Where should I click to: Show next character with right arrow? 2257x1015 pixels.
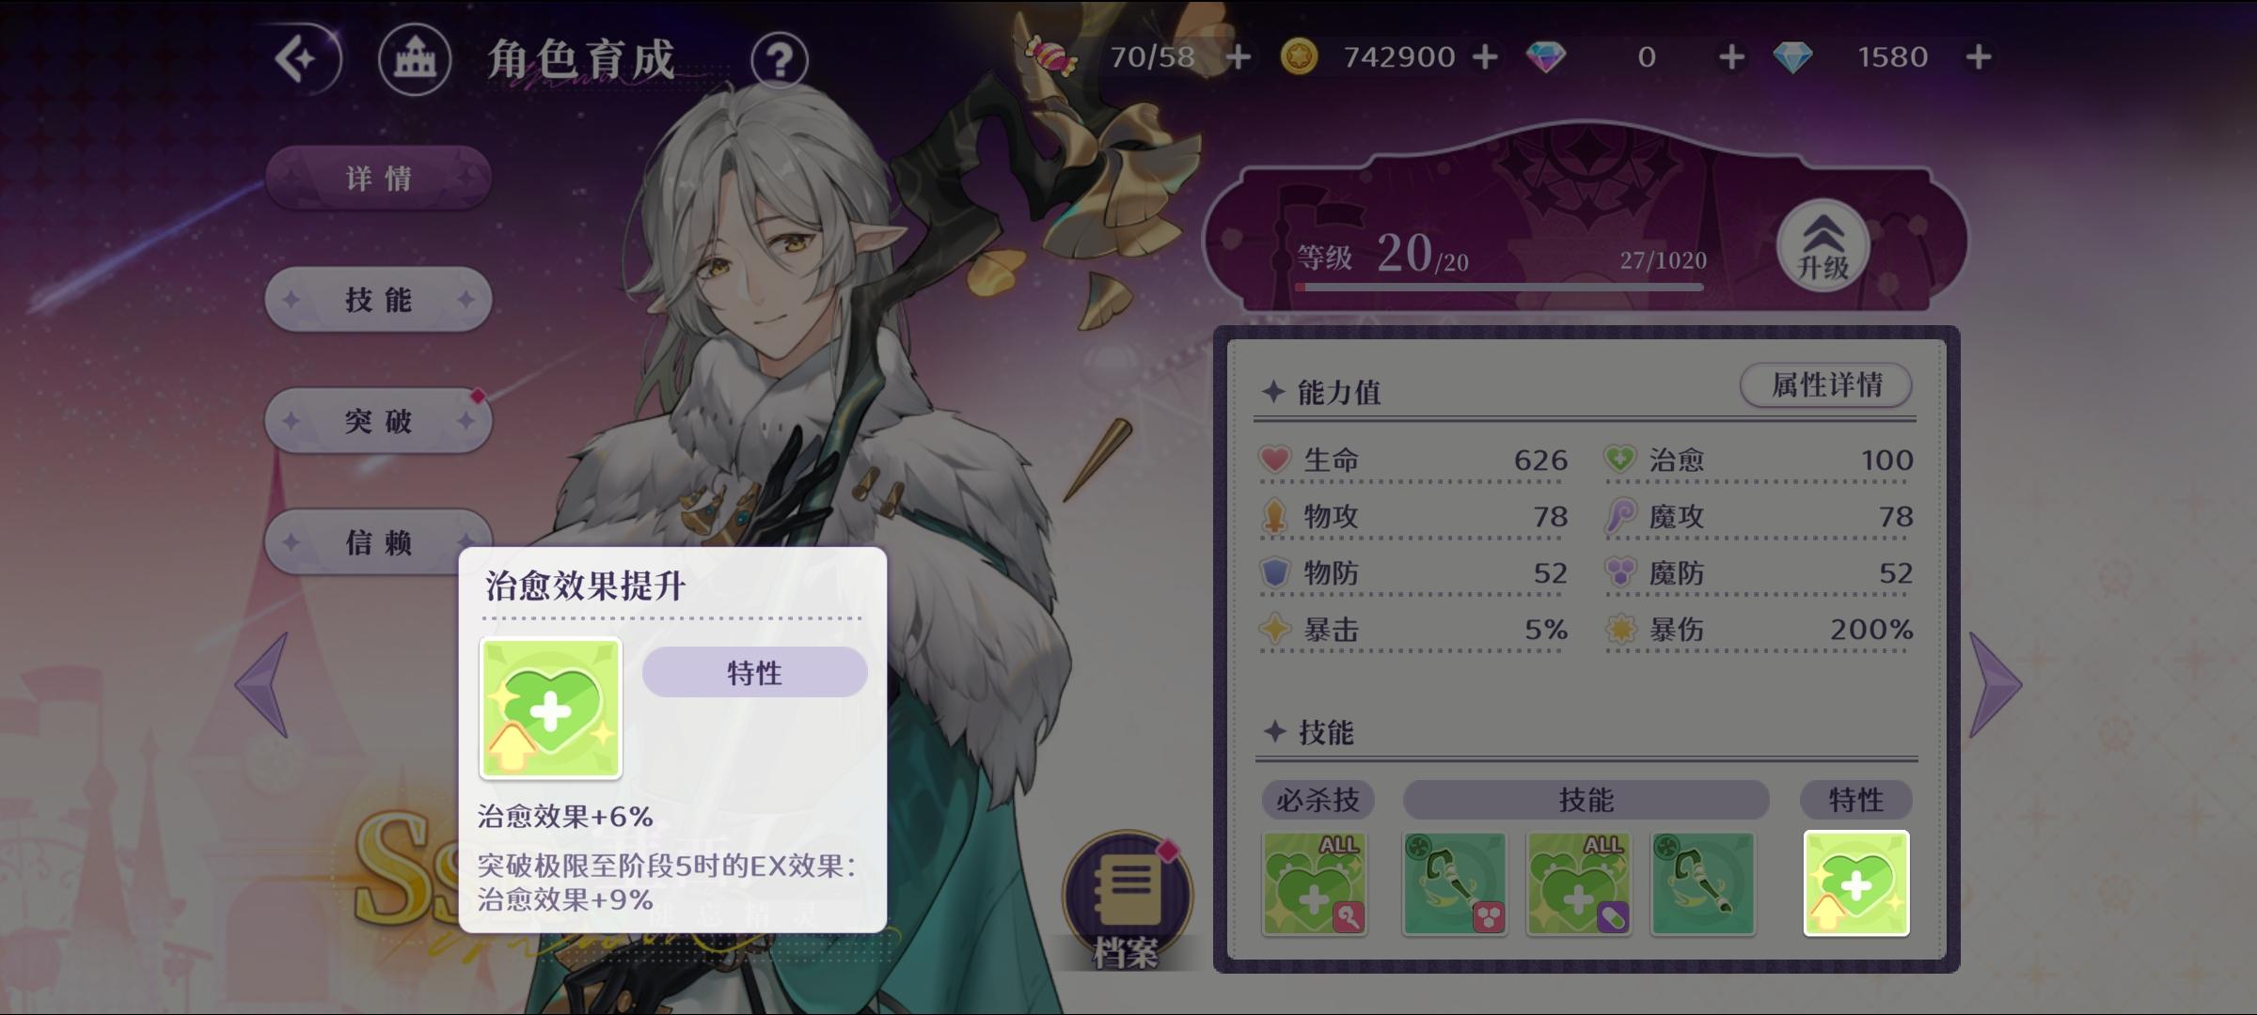click(1995, 684)
